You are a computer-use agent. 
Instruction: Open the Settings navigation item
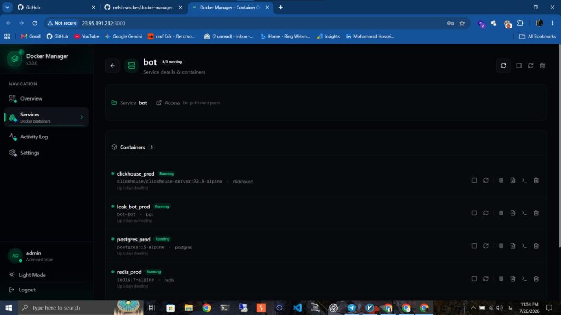pyautogui.click(x=47, y=153)
